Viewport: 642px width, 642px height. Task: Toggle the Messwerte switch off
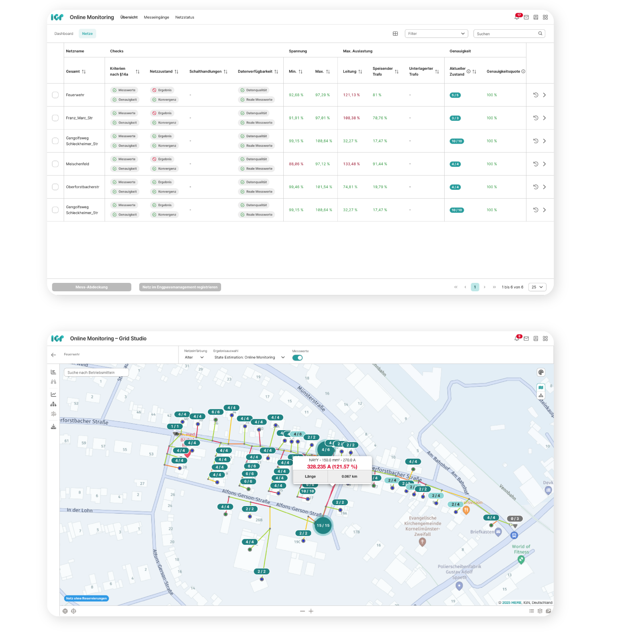(x=297, y=358)
